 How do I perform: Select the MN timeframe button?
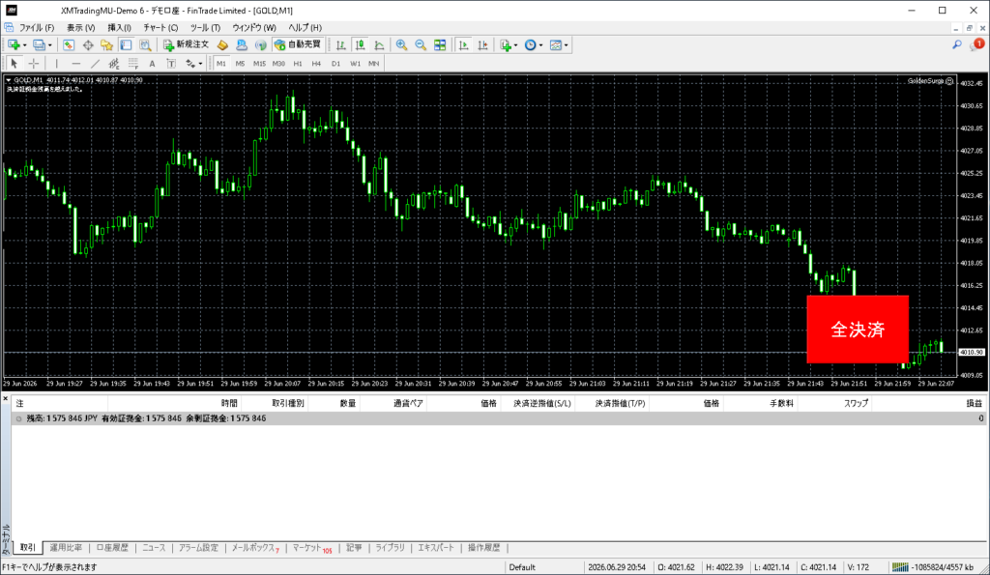[x=374, y=63]
